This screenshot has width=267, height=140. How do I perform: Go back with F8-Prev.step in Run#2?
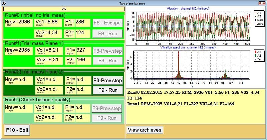coord(107,80)
